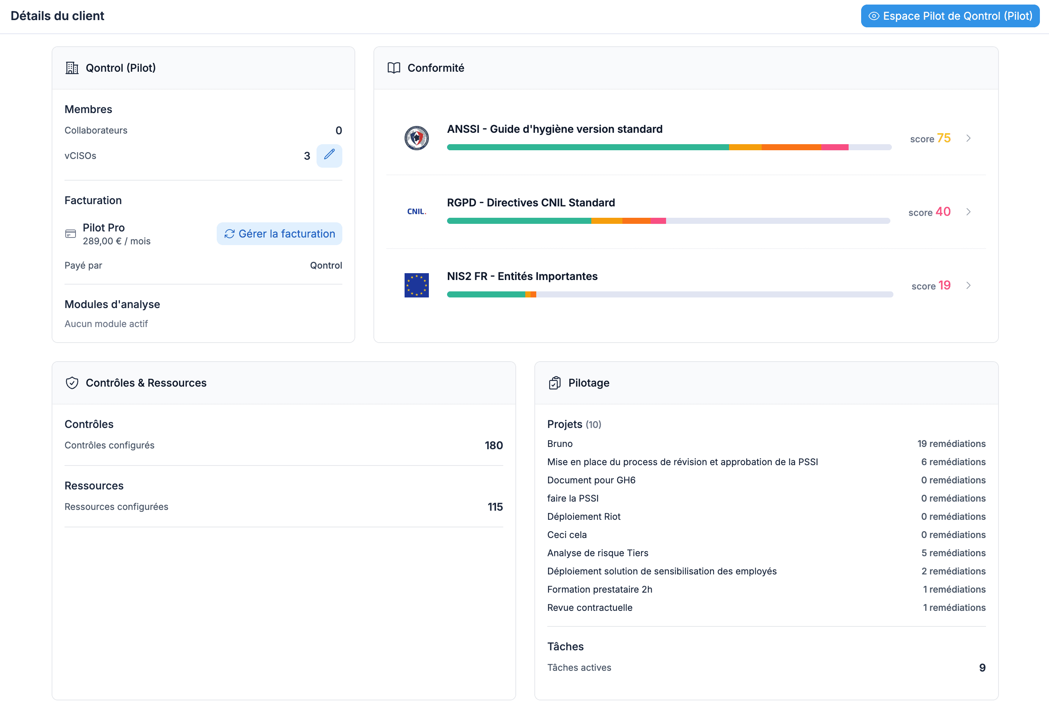Viewport: 1049px width, 711px height.
Task: Expand the ANSSI framework with its chevron arrow
Action: click(968, 138)
